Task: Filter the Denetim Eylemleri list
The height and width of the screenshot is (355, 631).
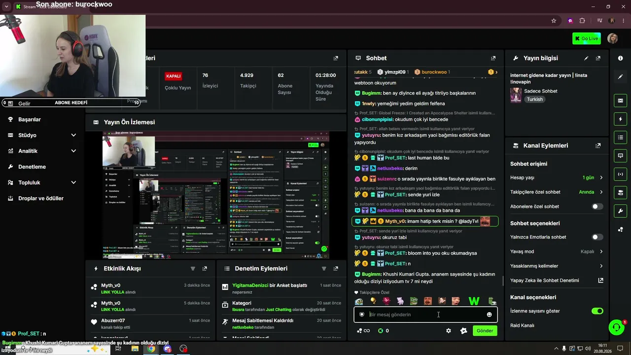Action: (x=324, y=269)
